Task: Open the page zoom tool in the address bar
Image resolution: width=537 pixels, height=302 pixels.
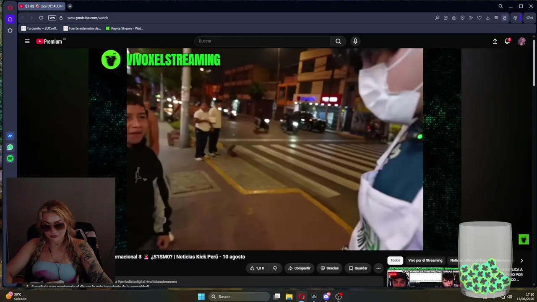Action: coord(437,18)
